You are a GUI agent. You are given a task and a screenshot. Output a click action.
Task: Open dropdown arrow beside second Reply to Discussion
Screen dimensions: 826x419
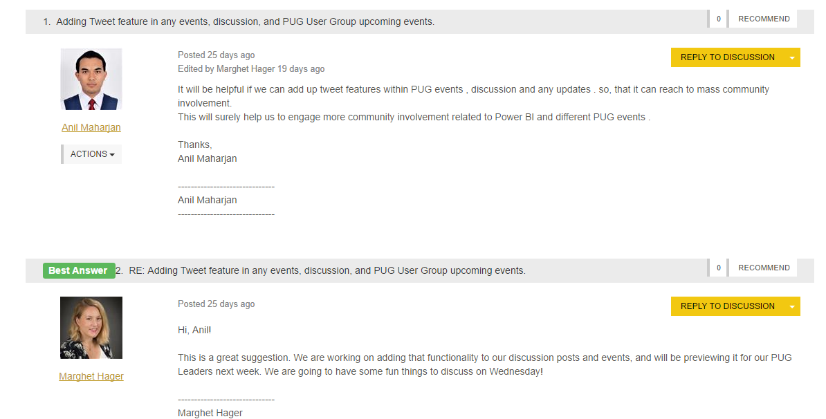(x=792, y=306)
